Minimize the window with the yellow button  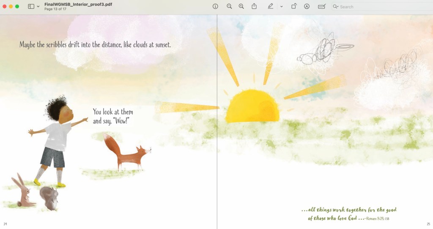click(11, 6)
